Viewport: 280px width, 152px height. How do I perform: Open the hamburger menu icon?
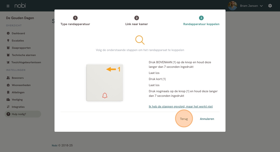click(x=8, y=6)
